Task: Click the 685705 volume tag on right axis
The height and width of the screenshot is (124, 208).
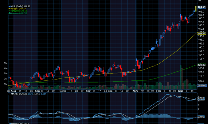Action: 202,85
